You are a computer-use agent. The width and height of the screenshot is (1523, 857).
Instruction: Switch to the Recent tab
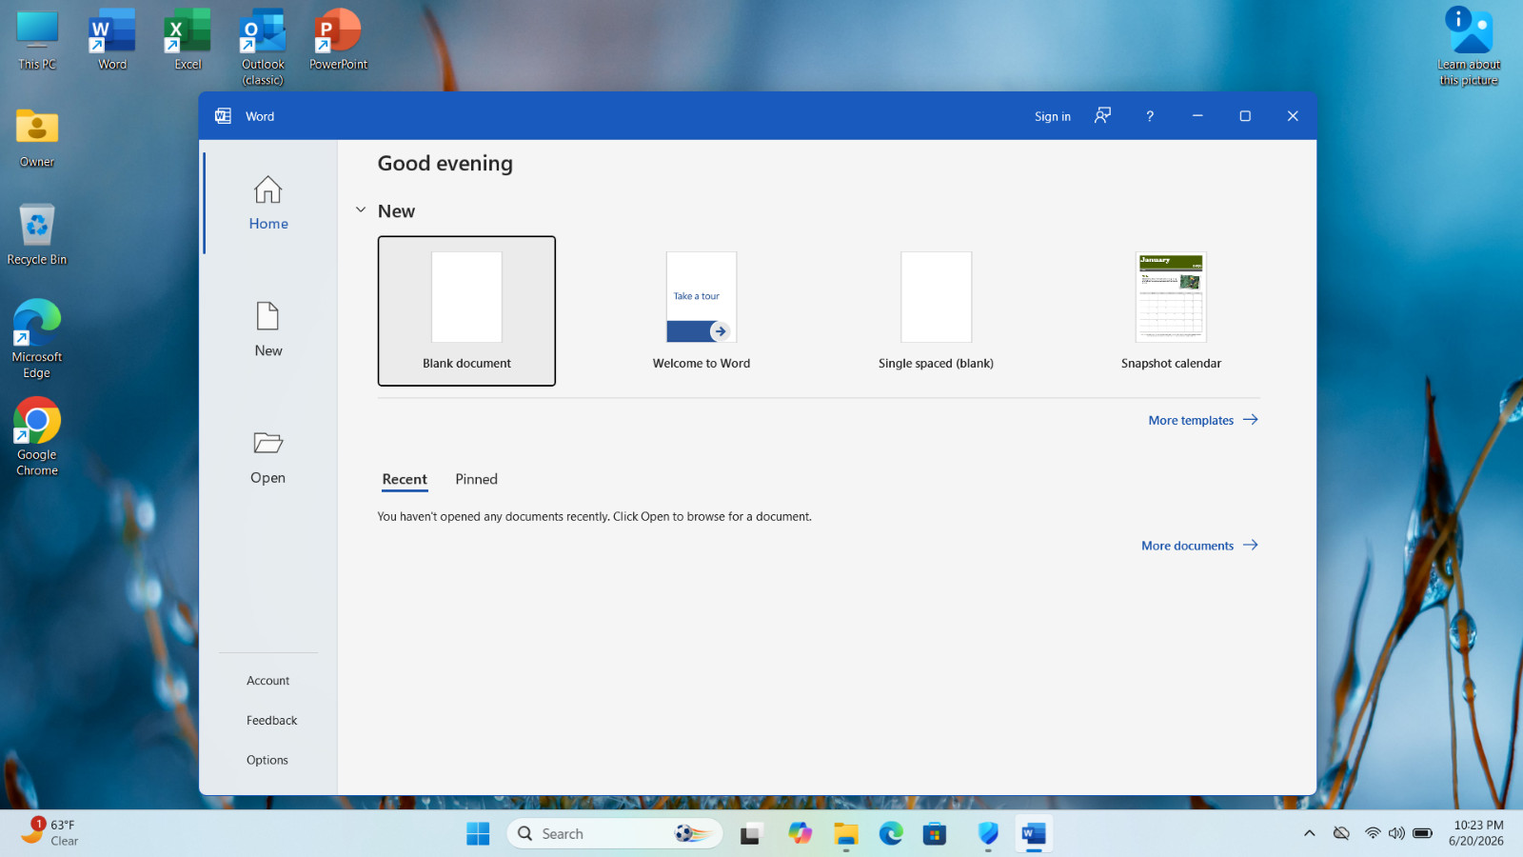tap(405, 479)
